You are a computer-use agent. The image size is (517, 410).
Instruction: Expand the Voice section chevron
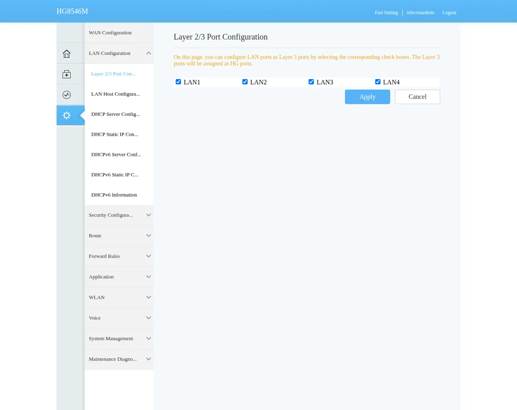click(x=149, y=318)
